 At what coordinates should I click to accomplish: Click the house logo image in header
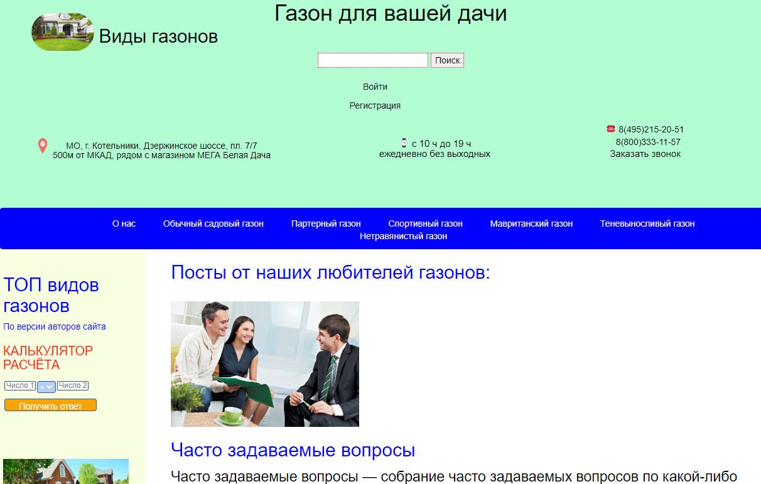coord(63,32)
